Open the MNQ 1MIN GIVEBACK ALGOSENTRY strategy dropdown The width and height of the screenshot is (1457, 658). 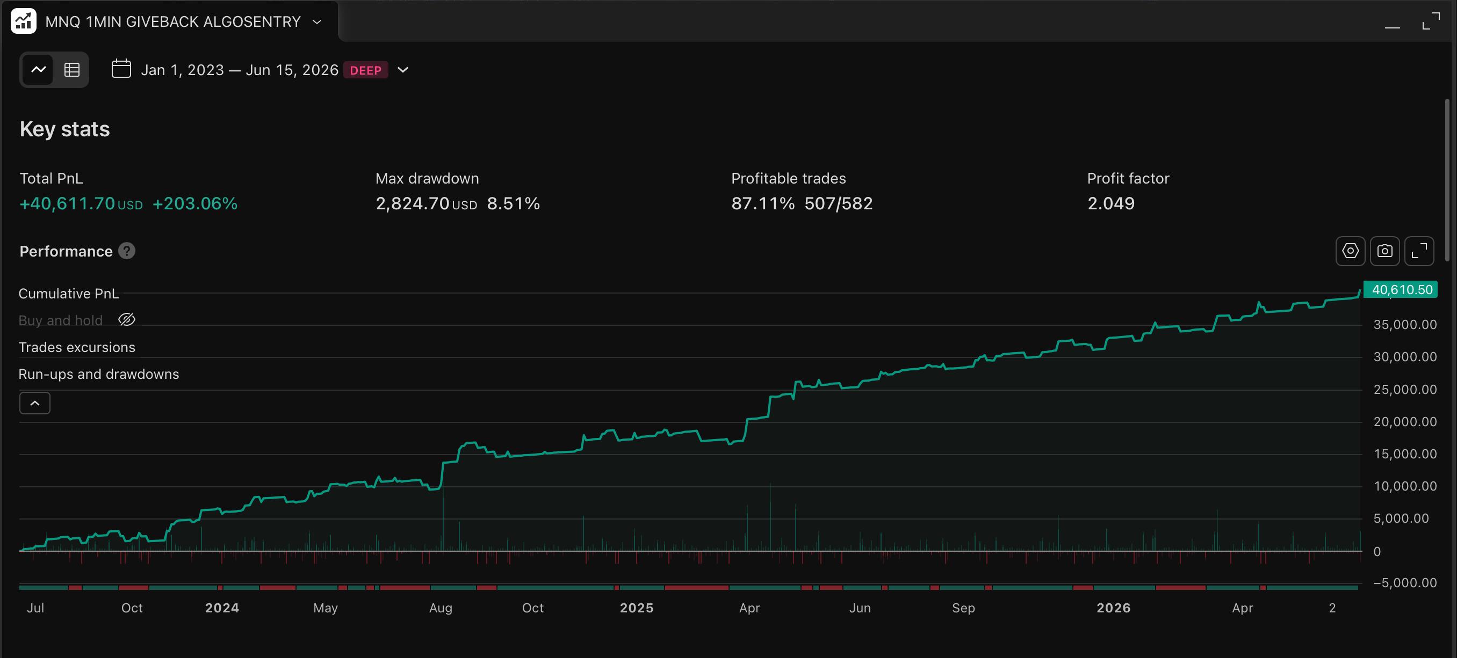[318, 22]
